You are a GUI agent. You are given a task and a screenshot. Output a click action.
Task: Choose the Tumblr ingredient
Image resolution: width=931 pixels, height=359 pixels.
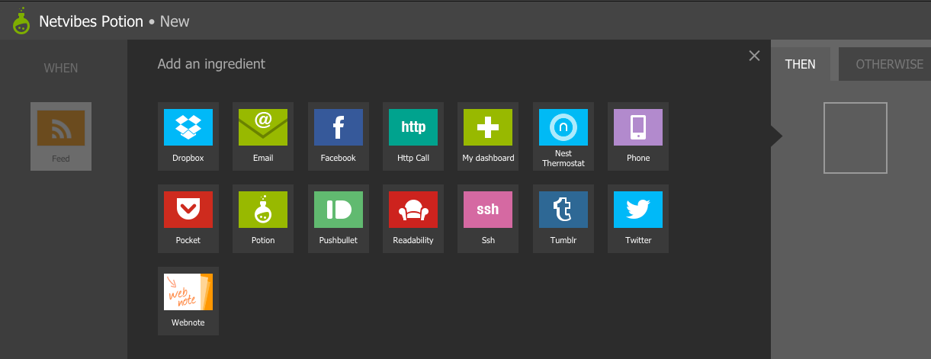pos(563,219)
